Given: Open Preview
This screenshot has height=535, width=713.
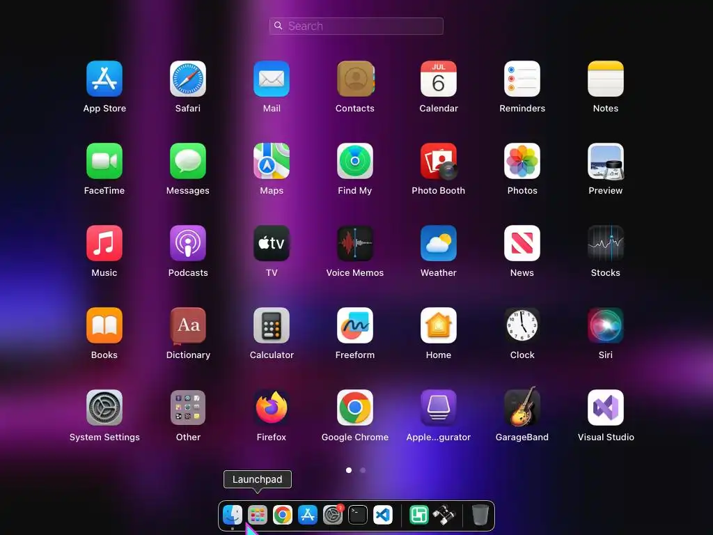Looking at the screenshot, I should coord(606,161).
